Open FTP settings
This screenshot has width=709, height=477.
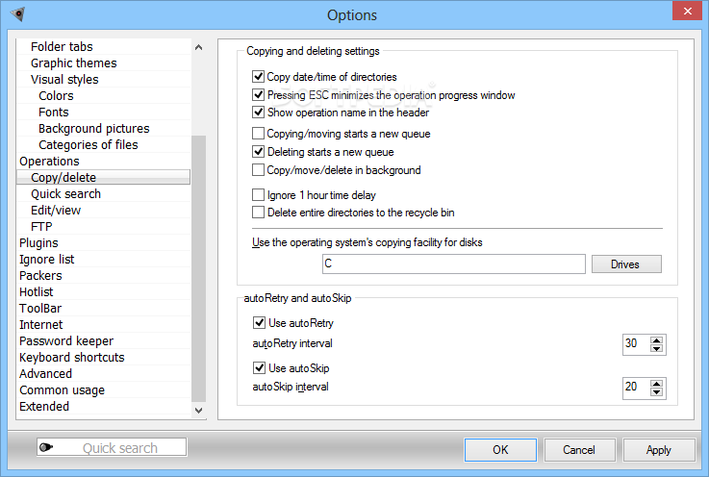(41, 227)
